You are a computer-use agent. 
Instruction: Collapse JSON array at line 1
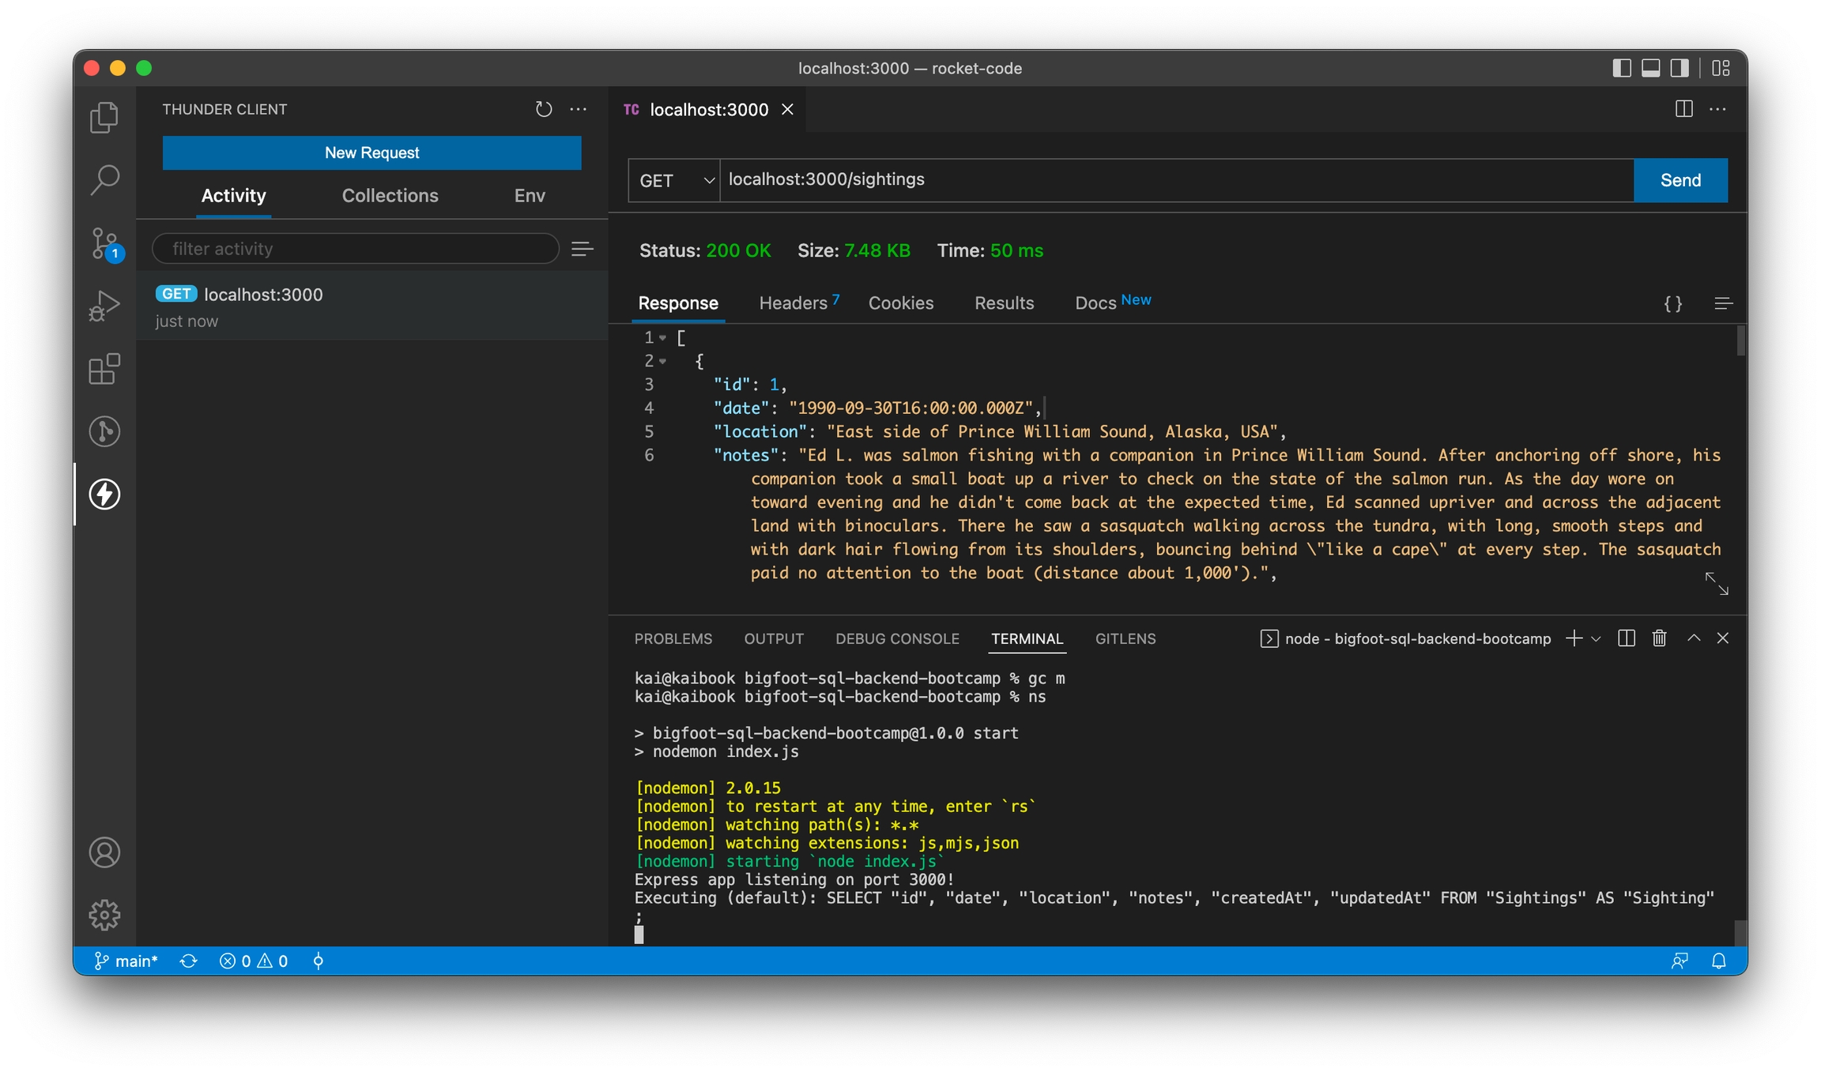pyautogui.click(x=662, y=338)
